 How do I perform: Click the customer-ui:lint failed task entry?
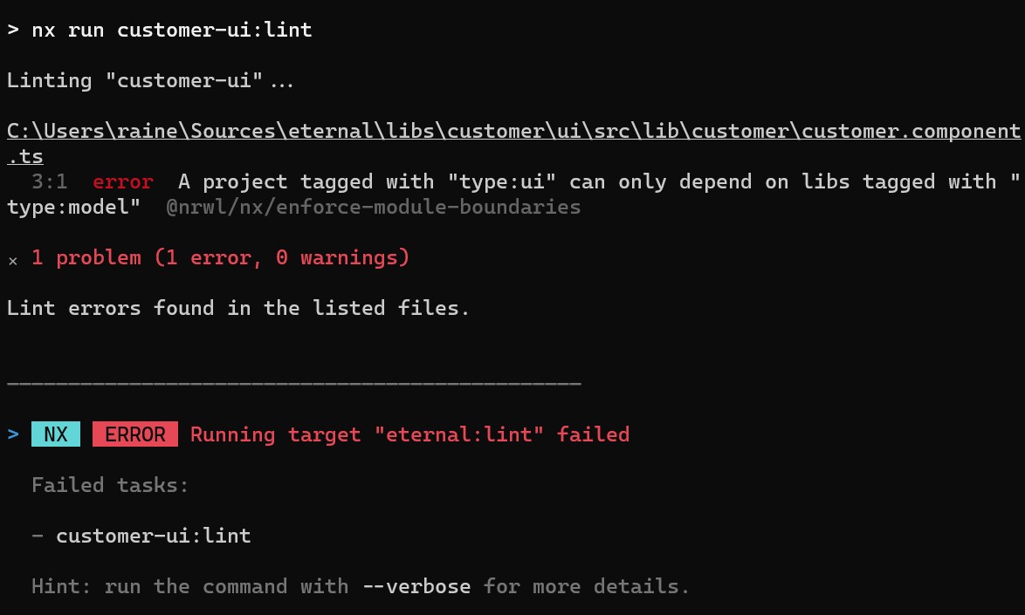(153, 535)
